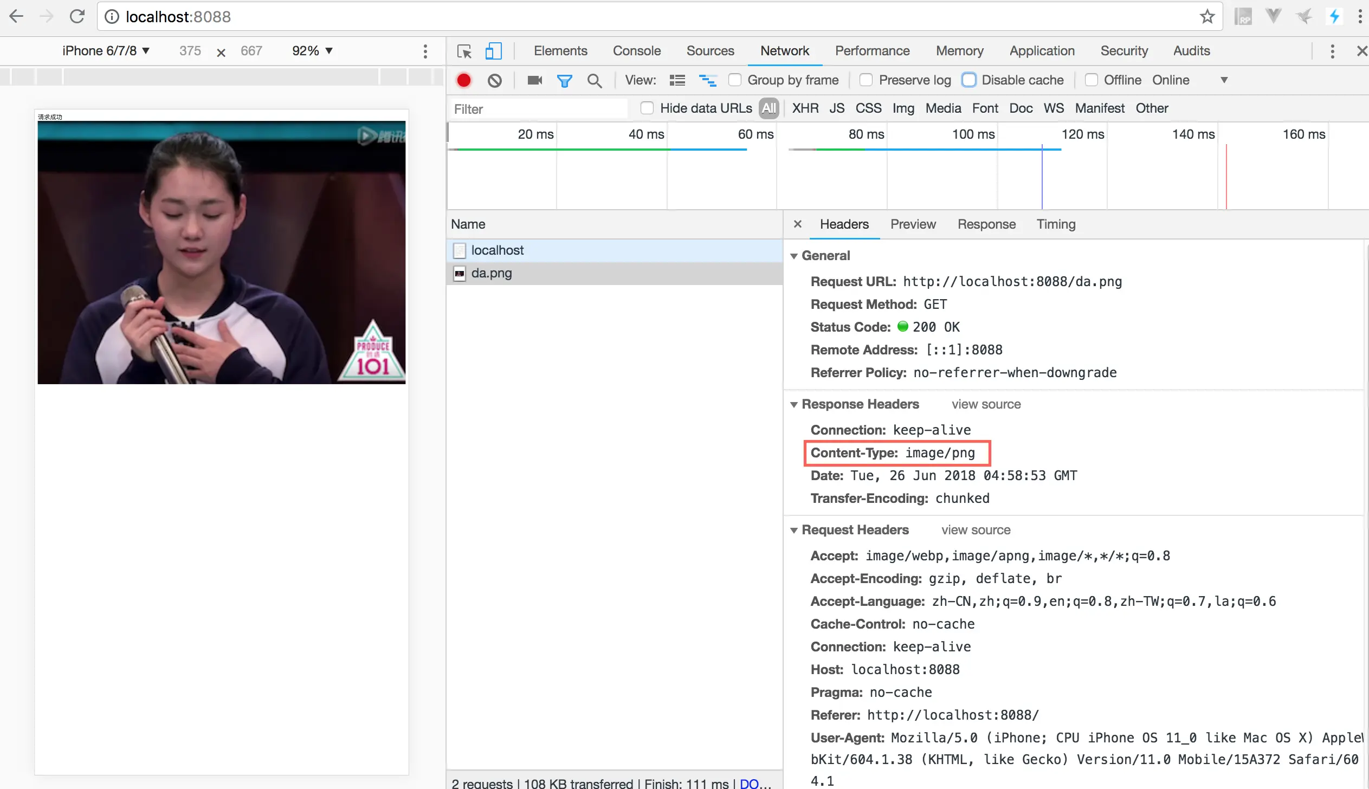Viewport: 1369px width, 789px height.
Task: Click the red record network log button
Action: pyautogui.click(x=463, y=80)
